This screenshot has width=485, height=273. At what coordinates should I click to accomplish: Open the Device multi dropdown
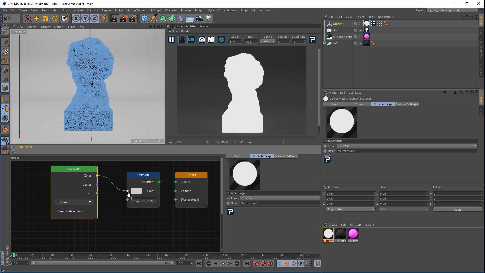(268, 41)
